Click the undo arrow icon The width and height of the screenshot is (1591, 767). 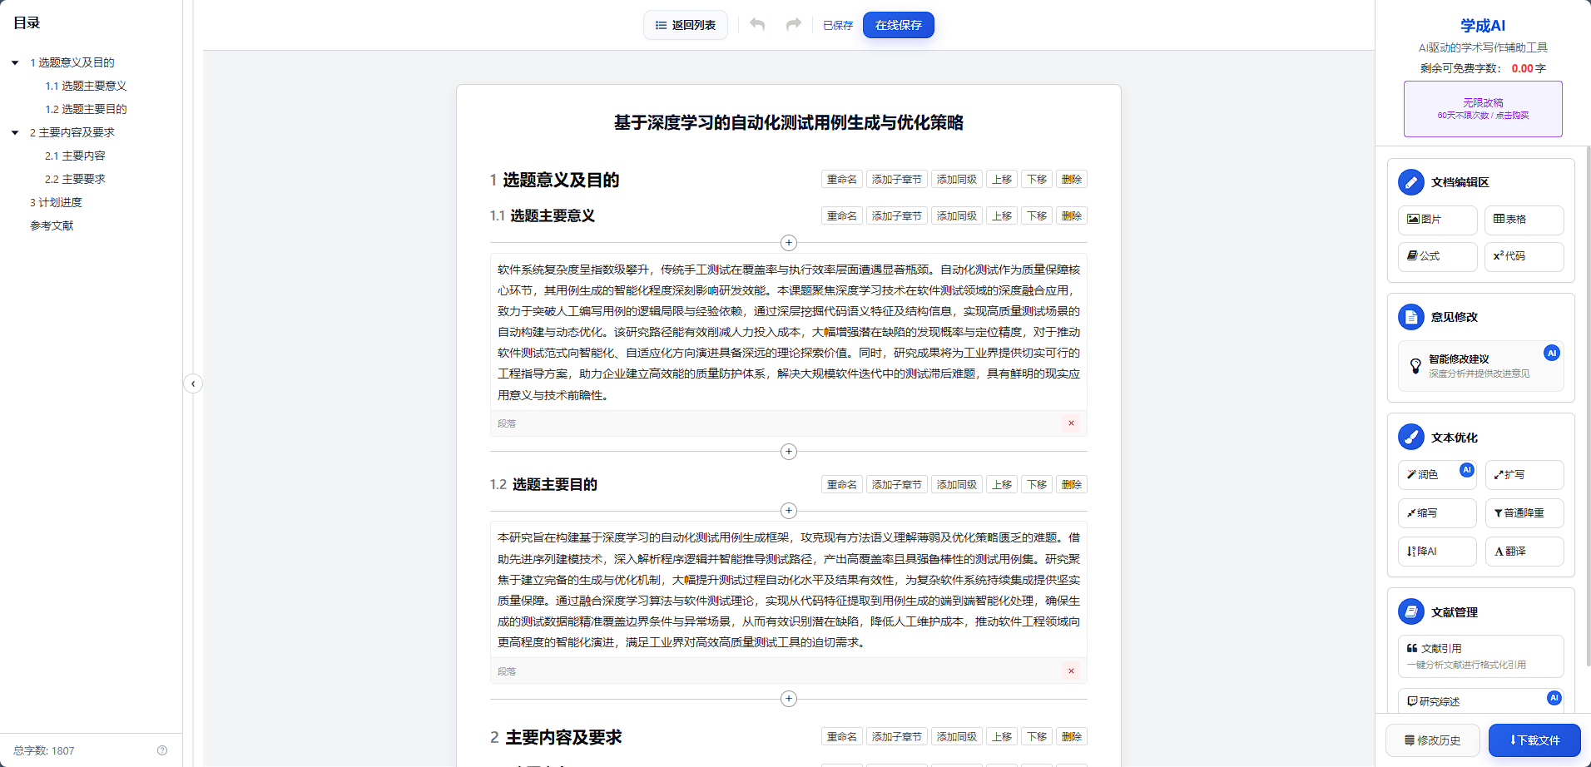pyautogui.click(x=757, y=25)
